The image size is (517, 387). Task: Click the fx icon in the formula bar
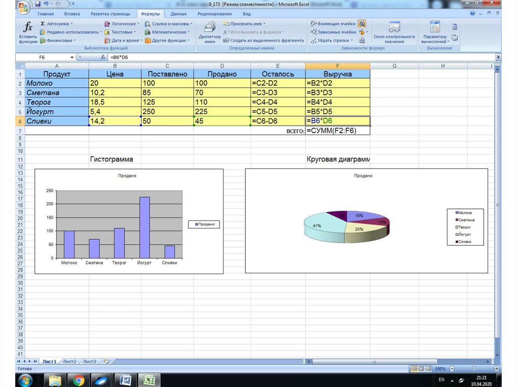coord(103,58)
